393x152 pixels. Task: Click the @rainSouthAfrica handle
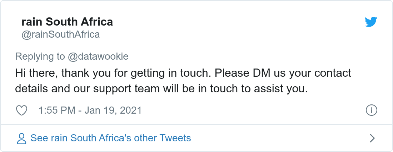pos(60,34)
